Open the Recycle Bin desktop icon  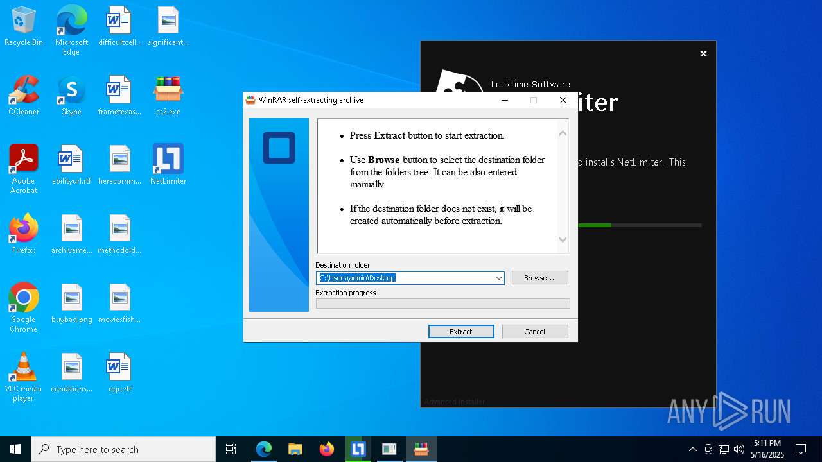click(x=24, y=27)
